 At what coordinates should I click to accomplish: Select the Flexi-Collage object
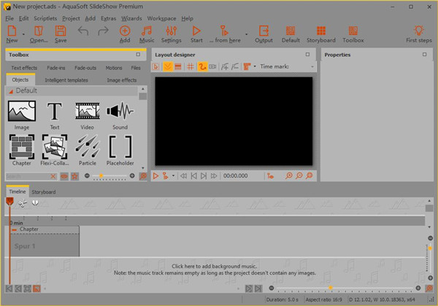(55, 149)
